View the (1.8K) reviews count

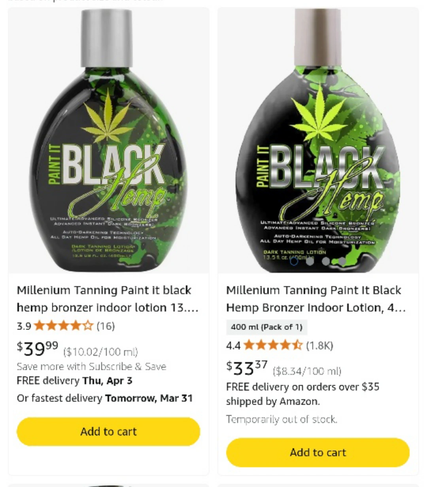click(319, 345)
